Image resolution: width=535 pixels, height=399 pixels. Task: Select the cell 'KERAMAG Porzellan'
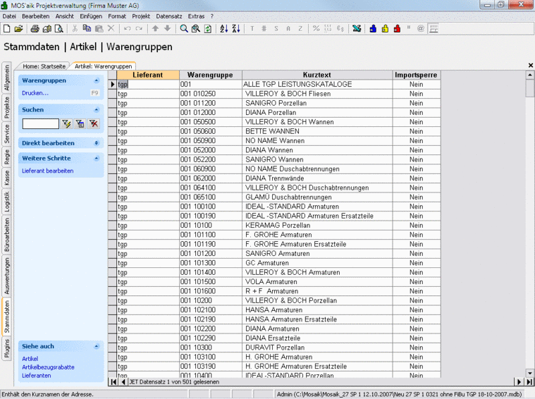tap(317, 225)
